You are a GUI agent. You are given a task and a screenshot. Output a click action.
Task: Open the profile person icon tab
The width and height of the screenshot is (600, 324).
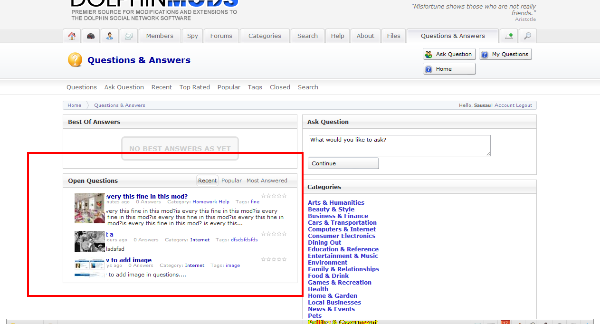[x=110, y=36]
